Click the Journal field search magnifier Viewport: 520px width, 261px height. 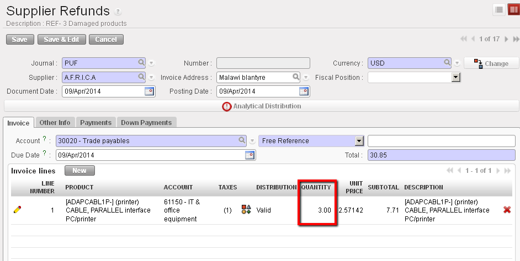click(x=141, y=63)
